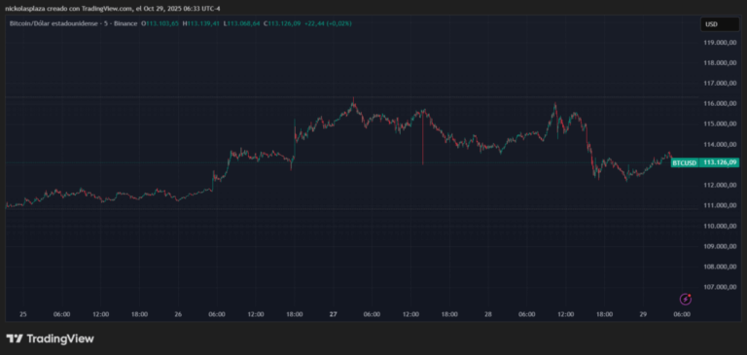Image resolution: width=747 pixels, height=355 pixels.
Task: Click the date label 29 on time axis
Action: coord(643,314)
